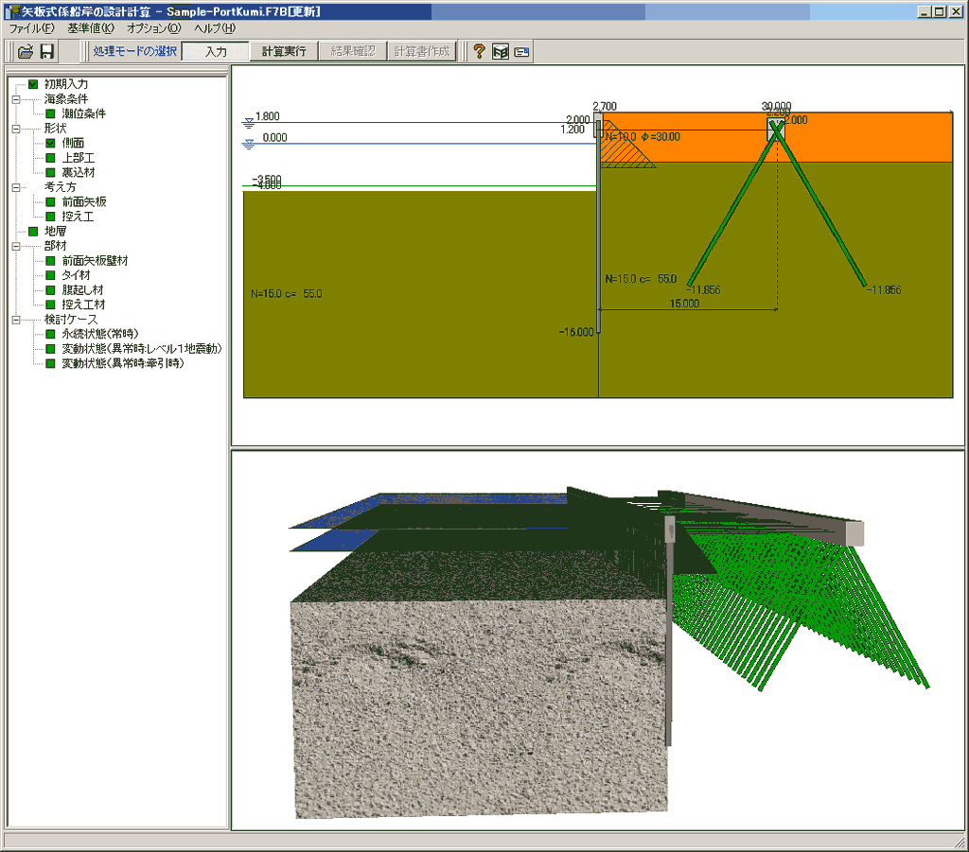Viewport: 969px width, 852px height.
Task: Click the Save floppy disk icon
Action: click(x=46, y=51)
